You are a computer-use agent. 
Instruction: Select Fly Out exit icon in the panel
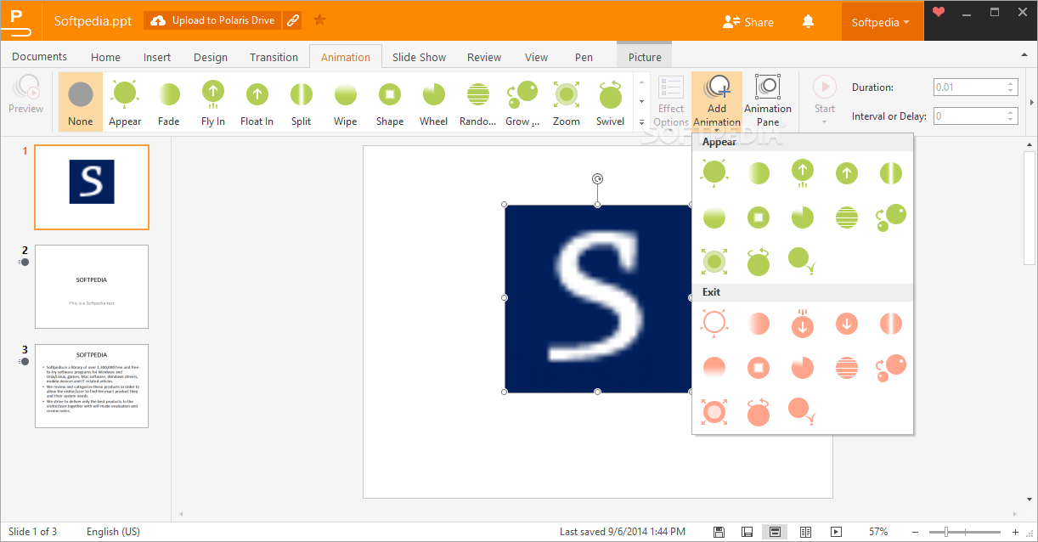coord(803,323)
